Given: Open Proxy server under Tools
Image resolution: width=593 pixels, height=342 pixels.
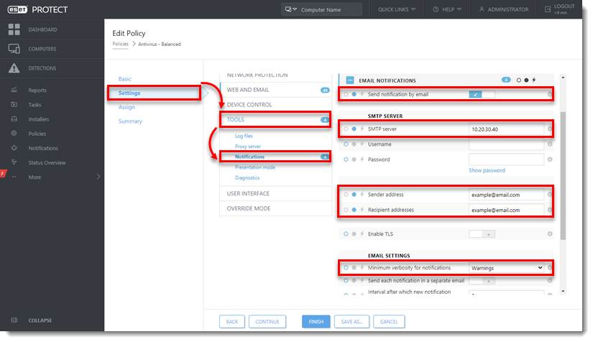Looking at the screenshot, I should click(248, 147).
